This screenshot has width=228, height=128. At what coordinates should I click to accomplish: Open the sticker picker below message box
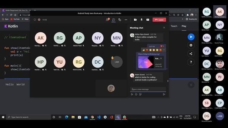(x=140, y=94)
